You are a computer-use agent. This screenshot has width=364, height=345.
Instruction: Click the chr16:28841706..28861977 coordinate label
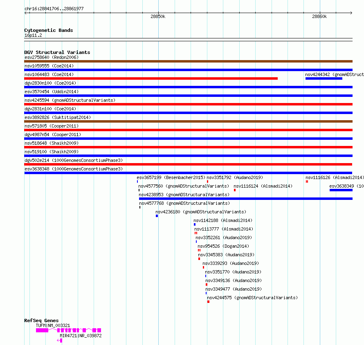click(54, 9)
